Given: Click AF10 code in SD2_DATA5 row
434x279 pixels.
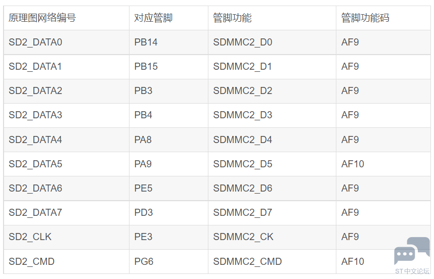Looking at the screenshot, I should click(x=353, y=164).
